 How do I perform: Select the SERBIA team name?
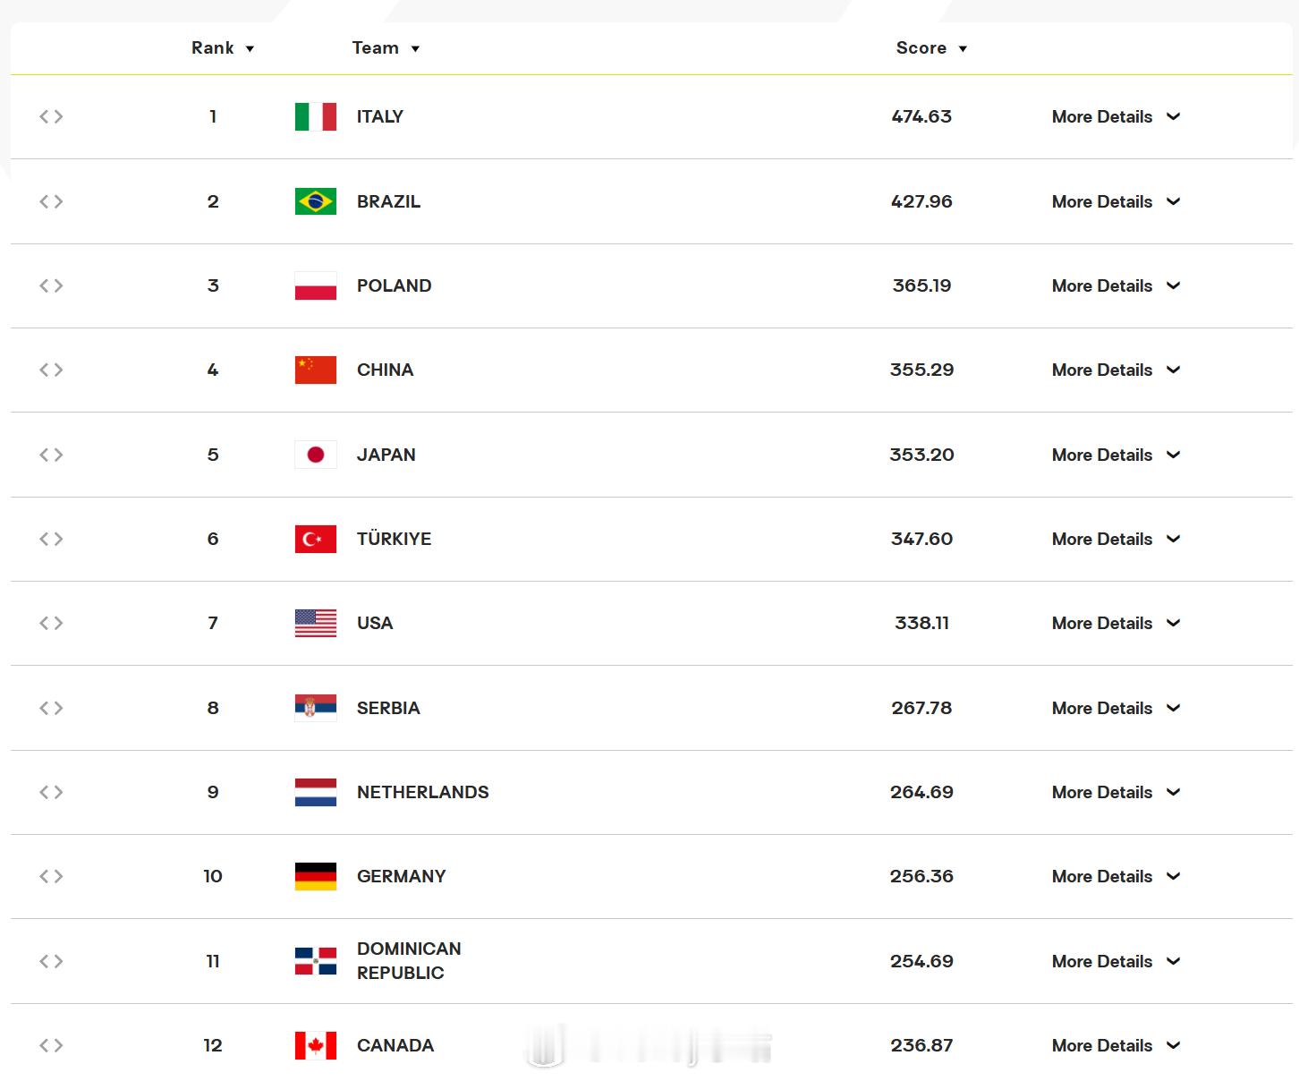[x=388, y=708]
